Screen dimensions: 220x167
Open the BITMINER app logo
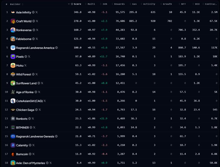13,128
